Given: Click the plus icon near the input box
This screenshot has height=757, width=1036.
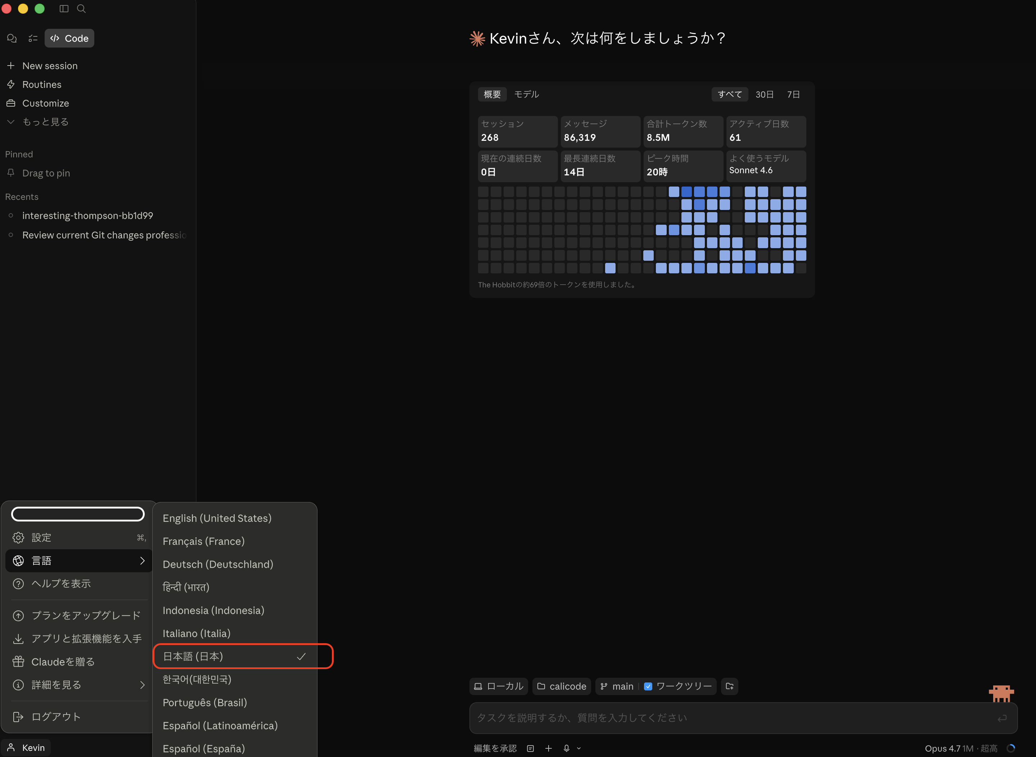Looking at the screenshot, I should (549, 748).
